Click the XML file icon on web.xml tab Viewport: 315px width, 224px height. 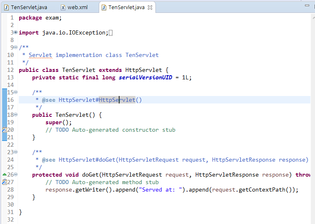pos(63,7)
